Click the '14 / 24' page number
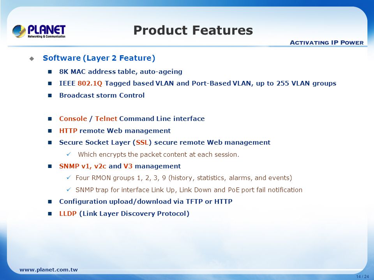The image size is (374, 280). pyautogui.click(x=362, y=276)
